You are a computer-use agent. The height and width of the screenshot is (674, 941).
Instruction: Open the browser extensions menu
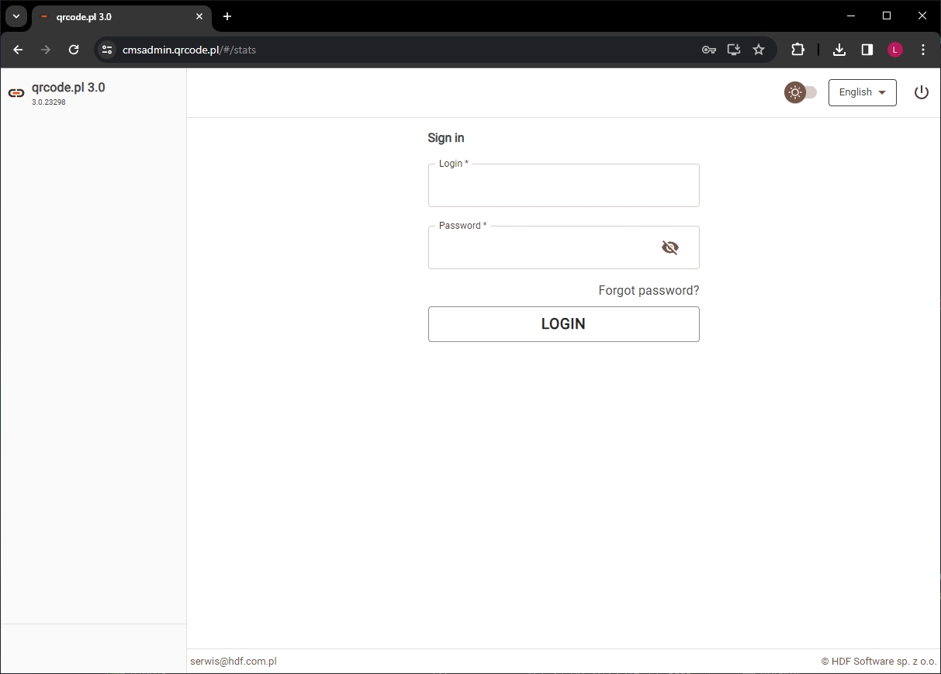click(x=797, y=49)
